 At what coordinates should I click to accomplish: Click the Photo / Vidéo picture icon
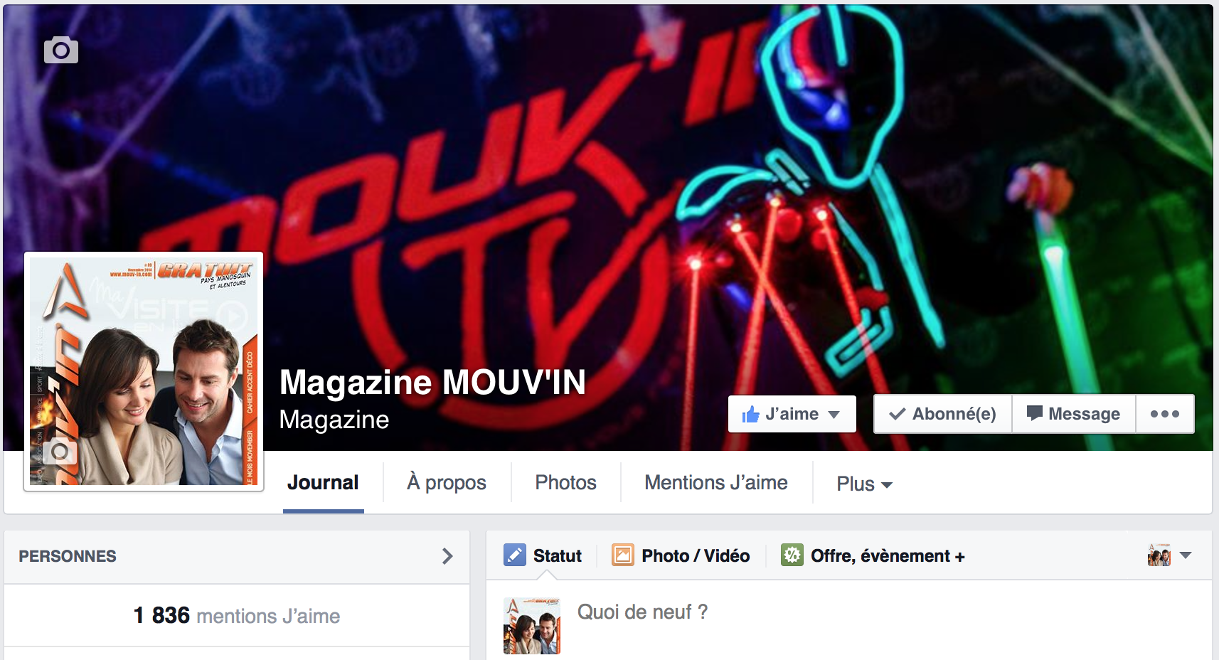tap(622, 555)
